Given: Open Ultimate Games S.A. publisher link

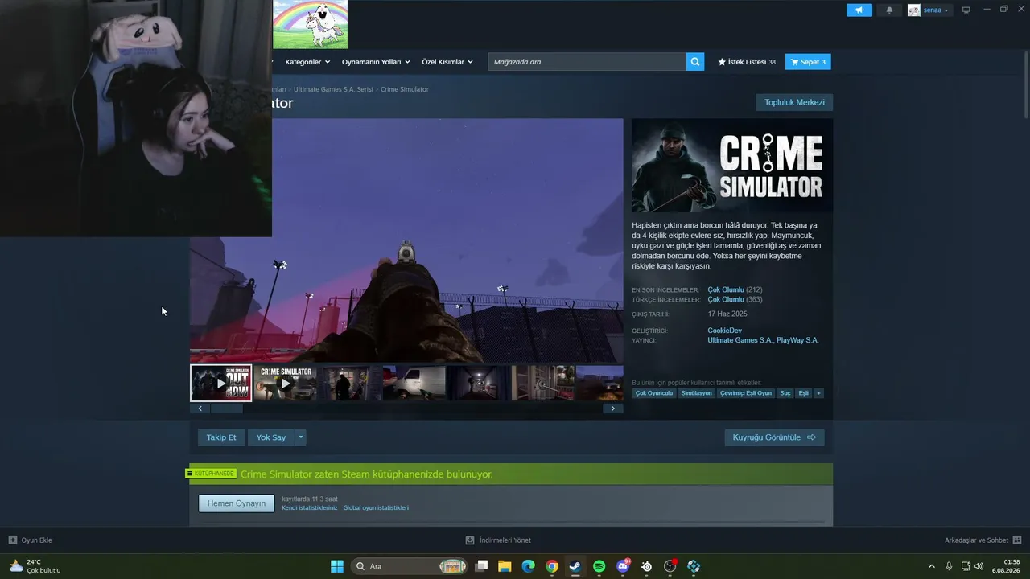Looking at the screenshot, I should (x=740, y=340).
